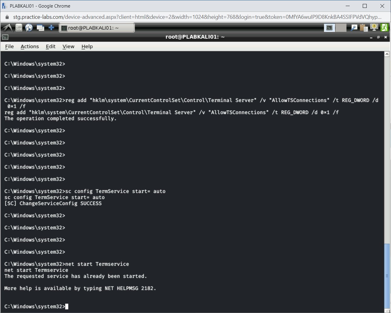This screenshot has height=313, width=391.
Task: Switch to second empty workspace in pager
Action: coord(341,28)
